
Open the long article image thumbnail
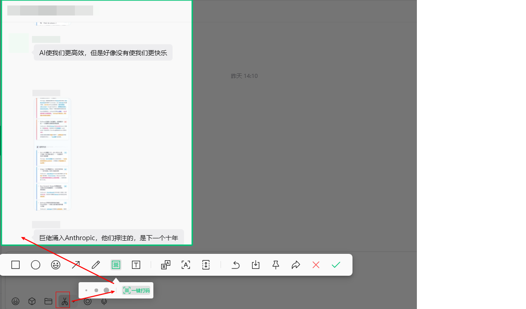tap(53, 154)
